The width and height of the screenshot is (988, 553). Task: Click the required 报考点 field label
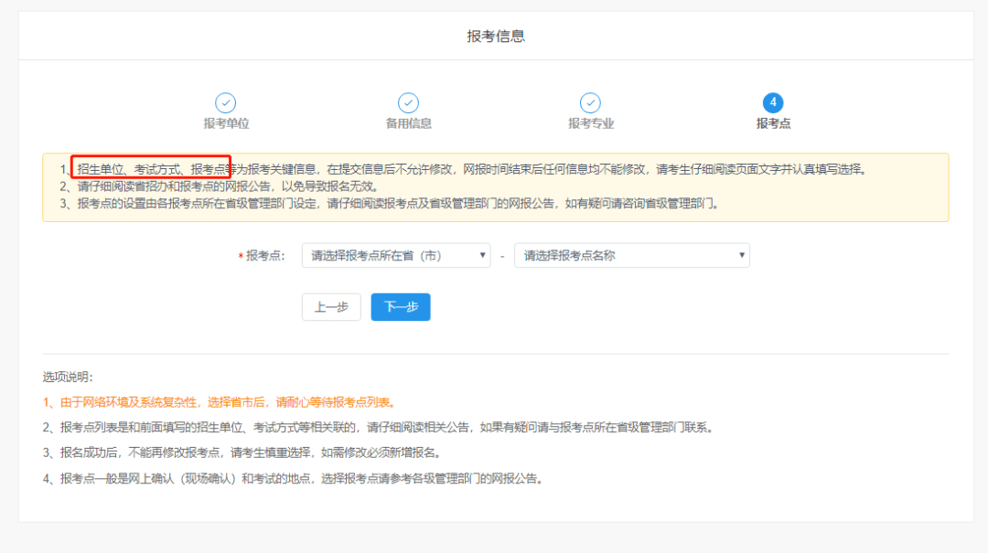[x=264, y=257]
